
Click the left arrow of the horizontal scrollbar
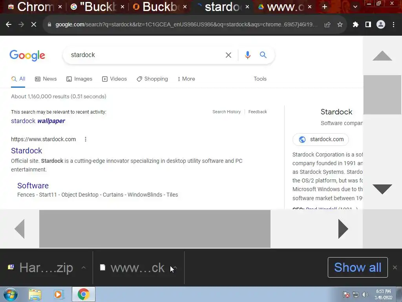tap(20, 229)
